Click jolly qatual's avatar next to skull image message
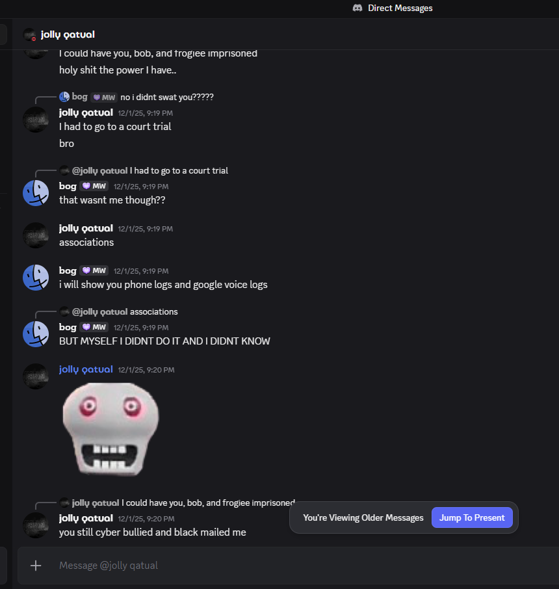The image size is (559, 589). pos(36,376)
